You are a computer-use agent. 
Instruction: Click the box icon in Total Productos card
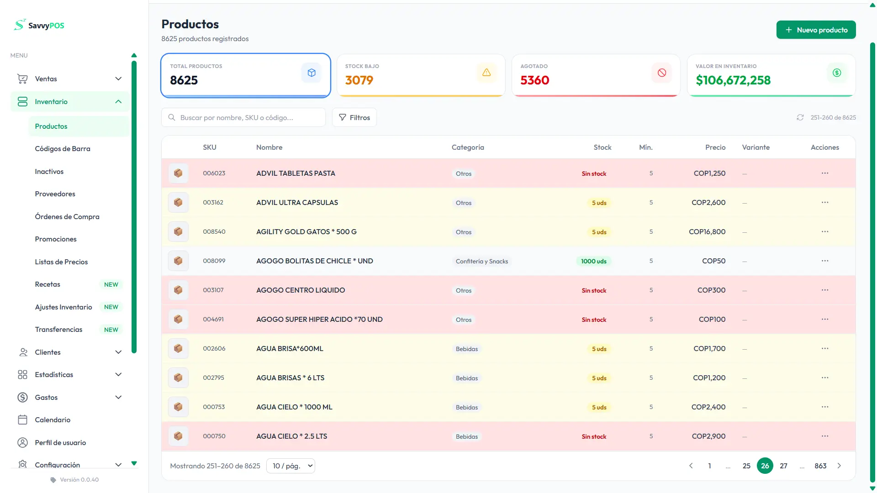pyautogui.click(x=312, y=73)
